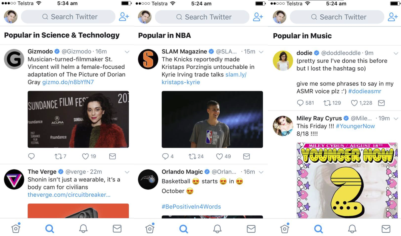Expand options chevron on Gizmodo tweet
Screen dimensions: 401x236
(127, 52)
